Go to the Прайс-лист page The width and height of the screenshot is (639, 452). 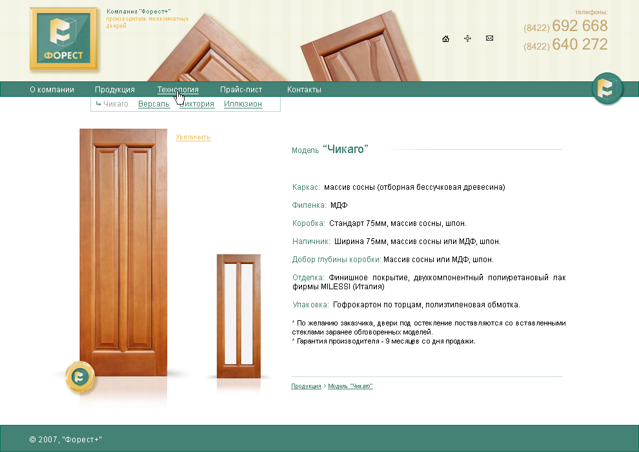pyautogui.click(x=241, y=90)
